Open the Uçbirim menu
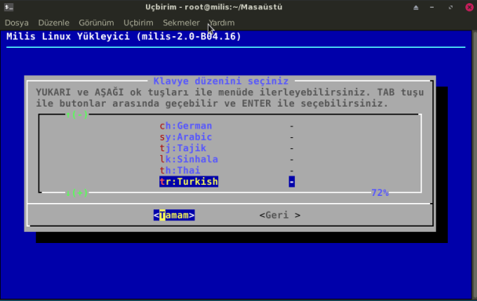This screenshot has width=477, height=301. point(138,23)
